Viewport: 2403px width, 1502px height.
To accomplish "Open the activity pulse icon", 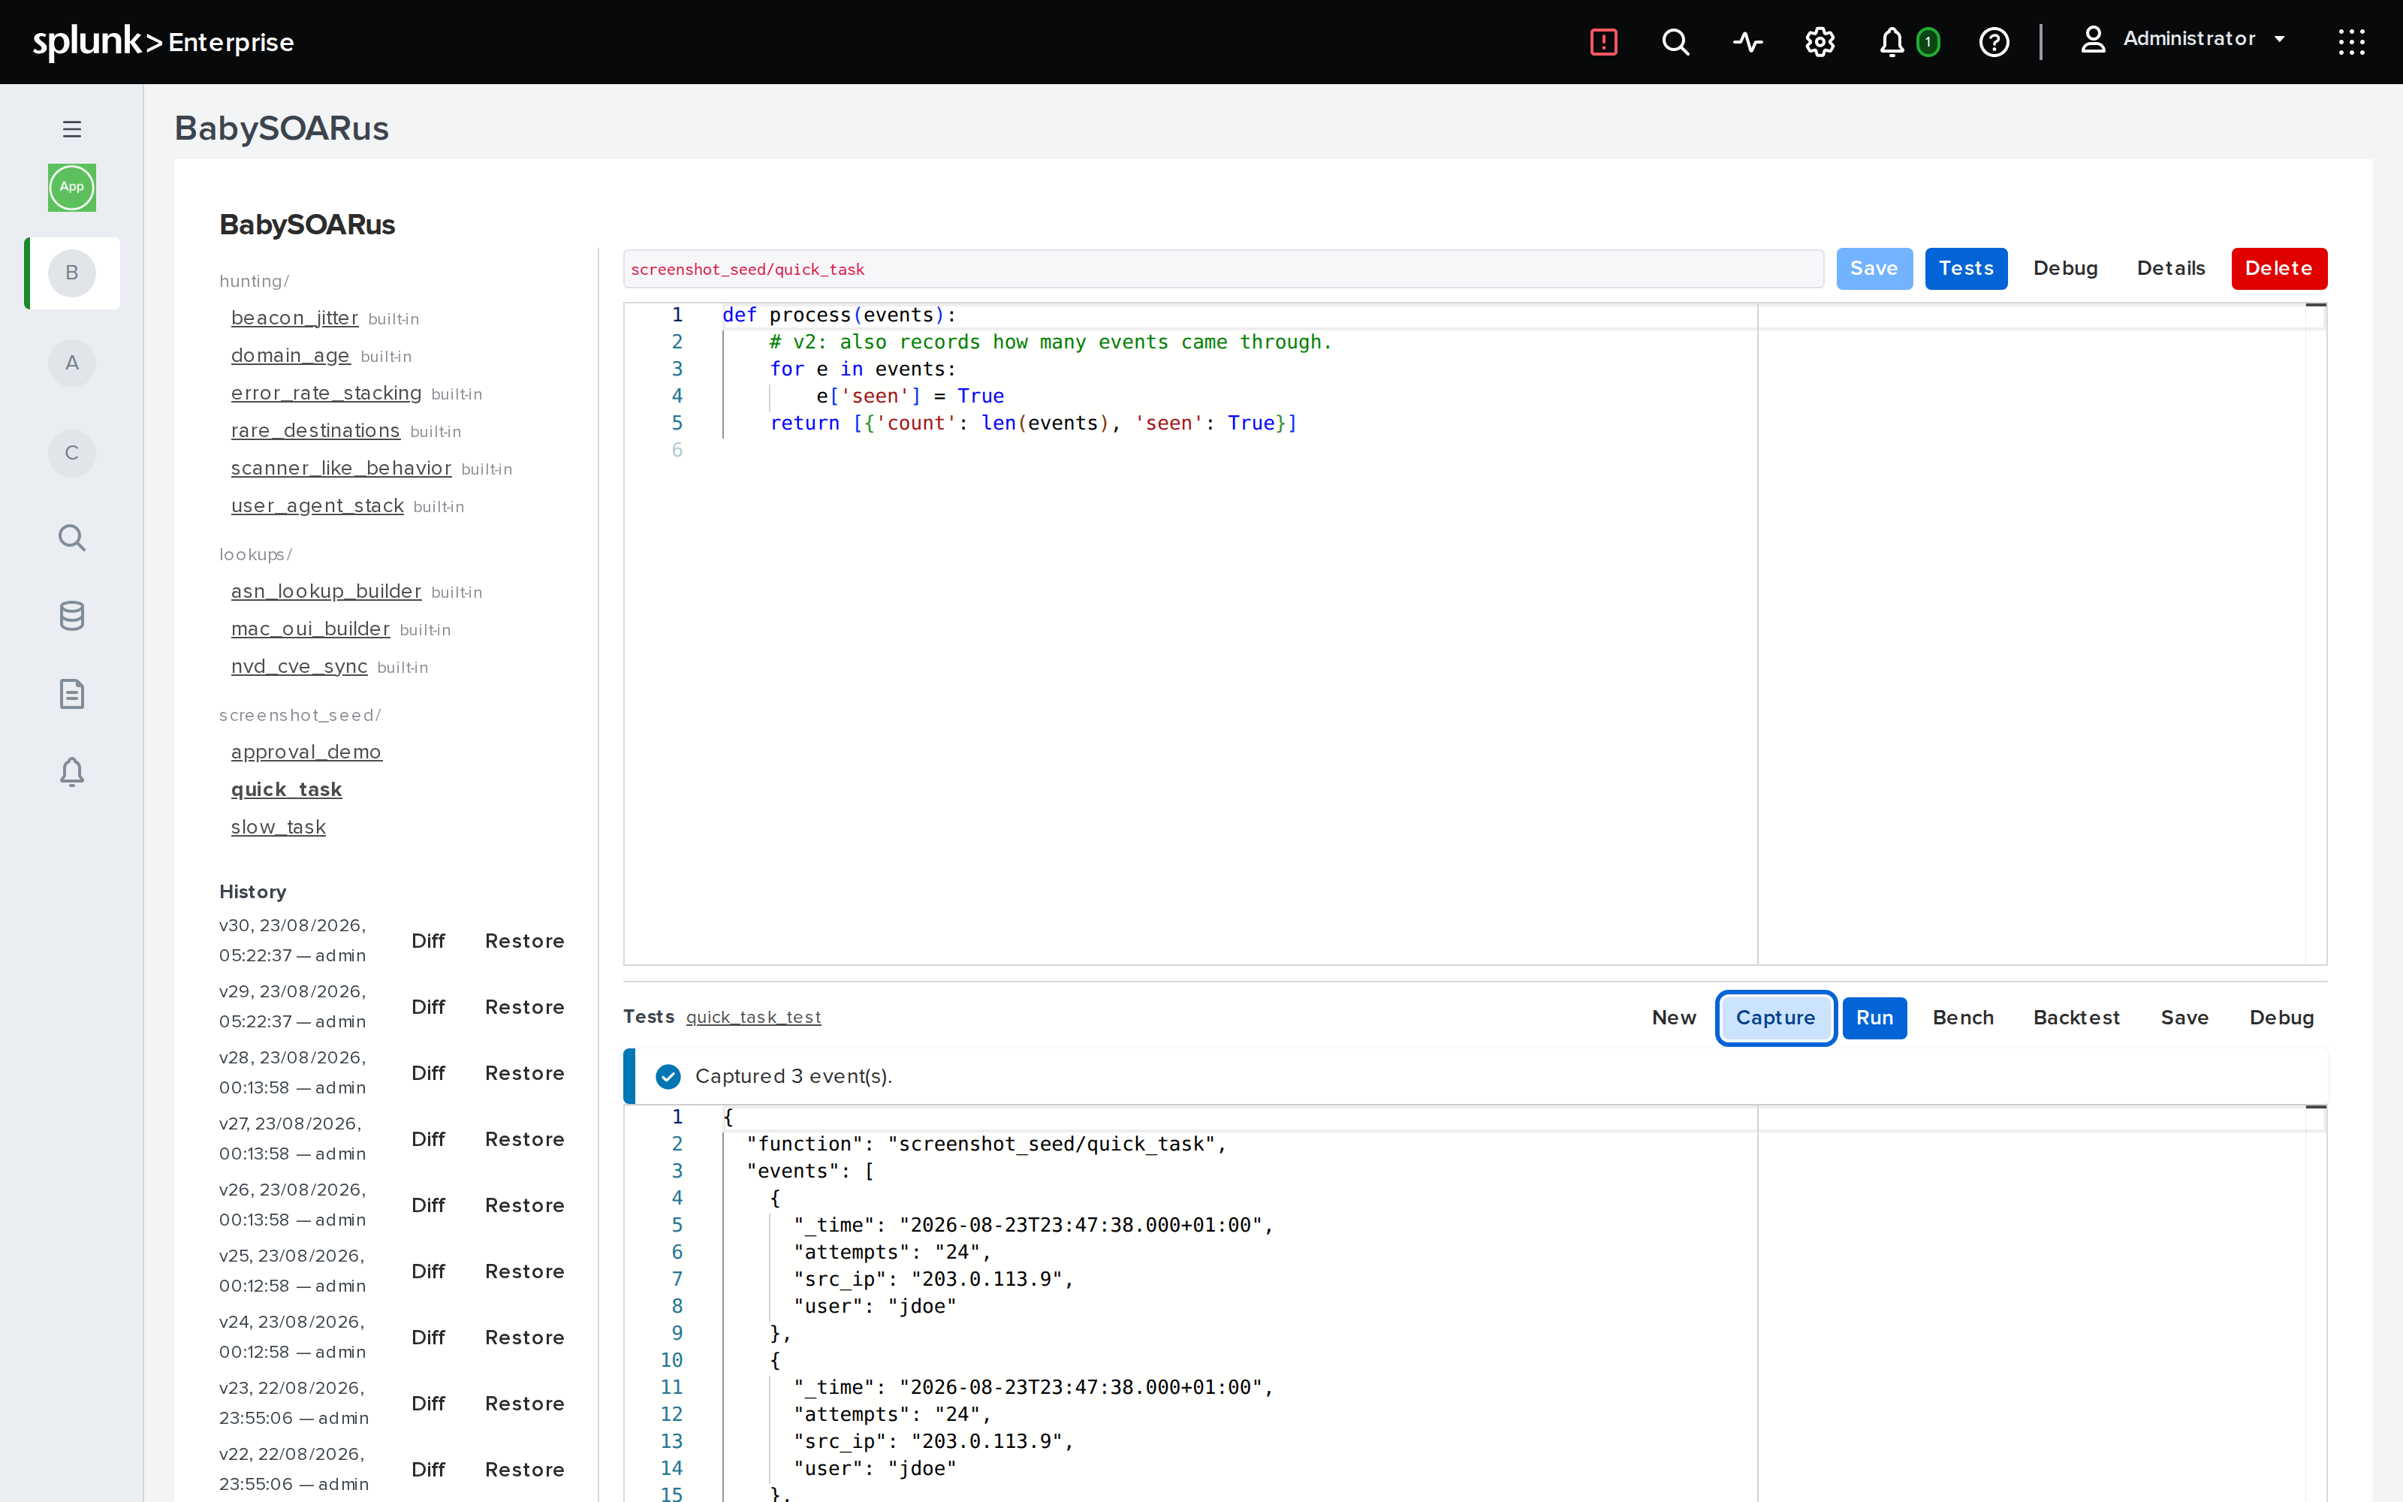I will (1747, 42).
